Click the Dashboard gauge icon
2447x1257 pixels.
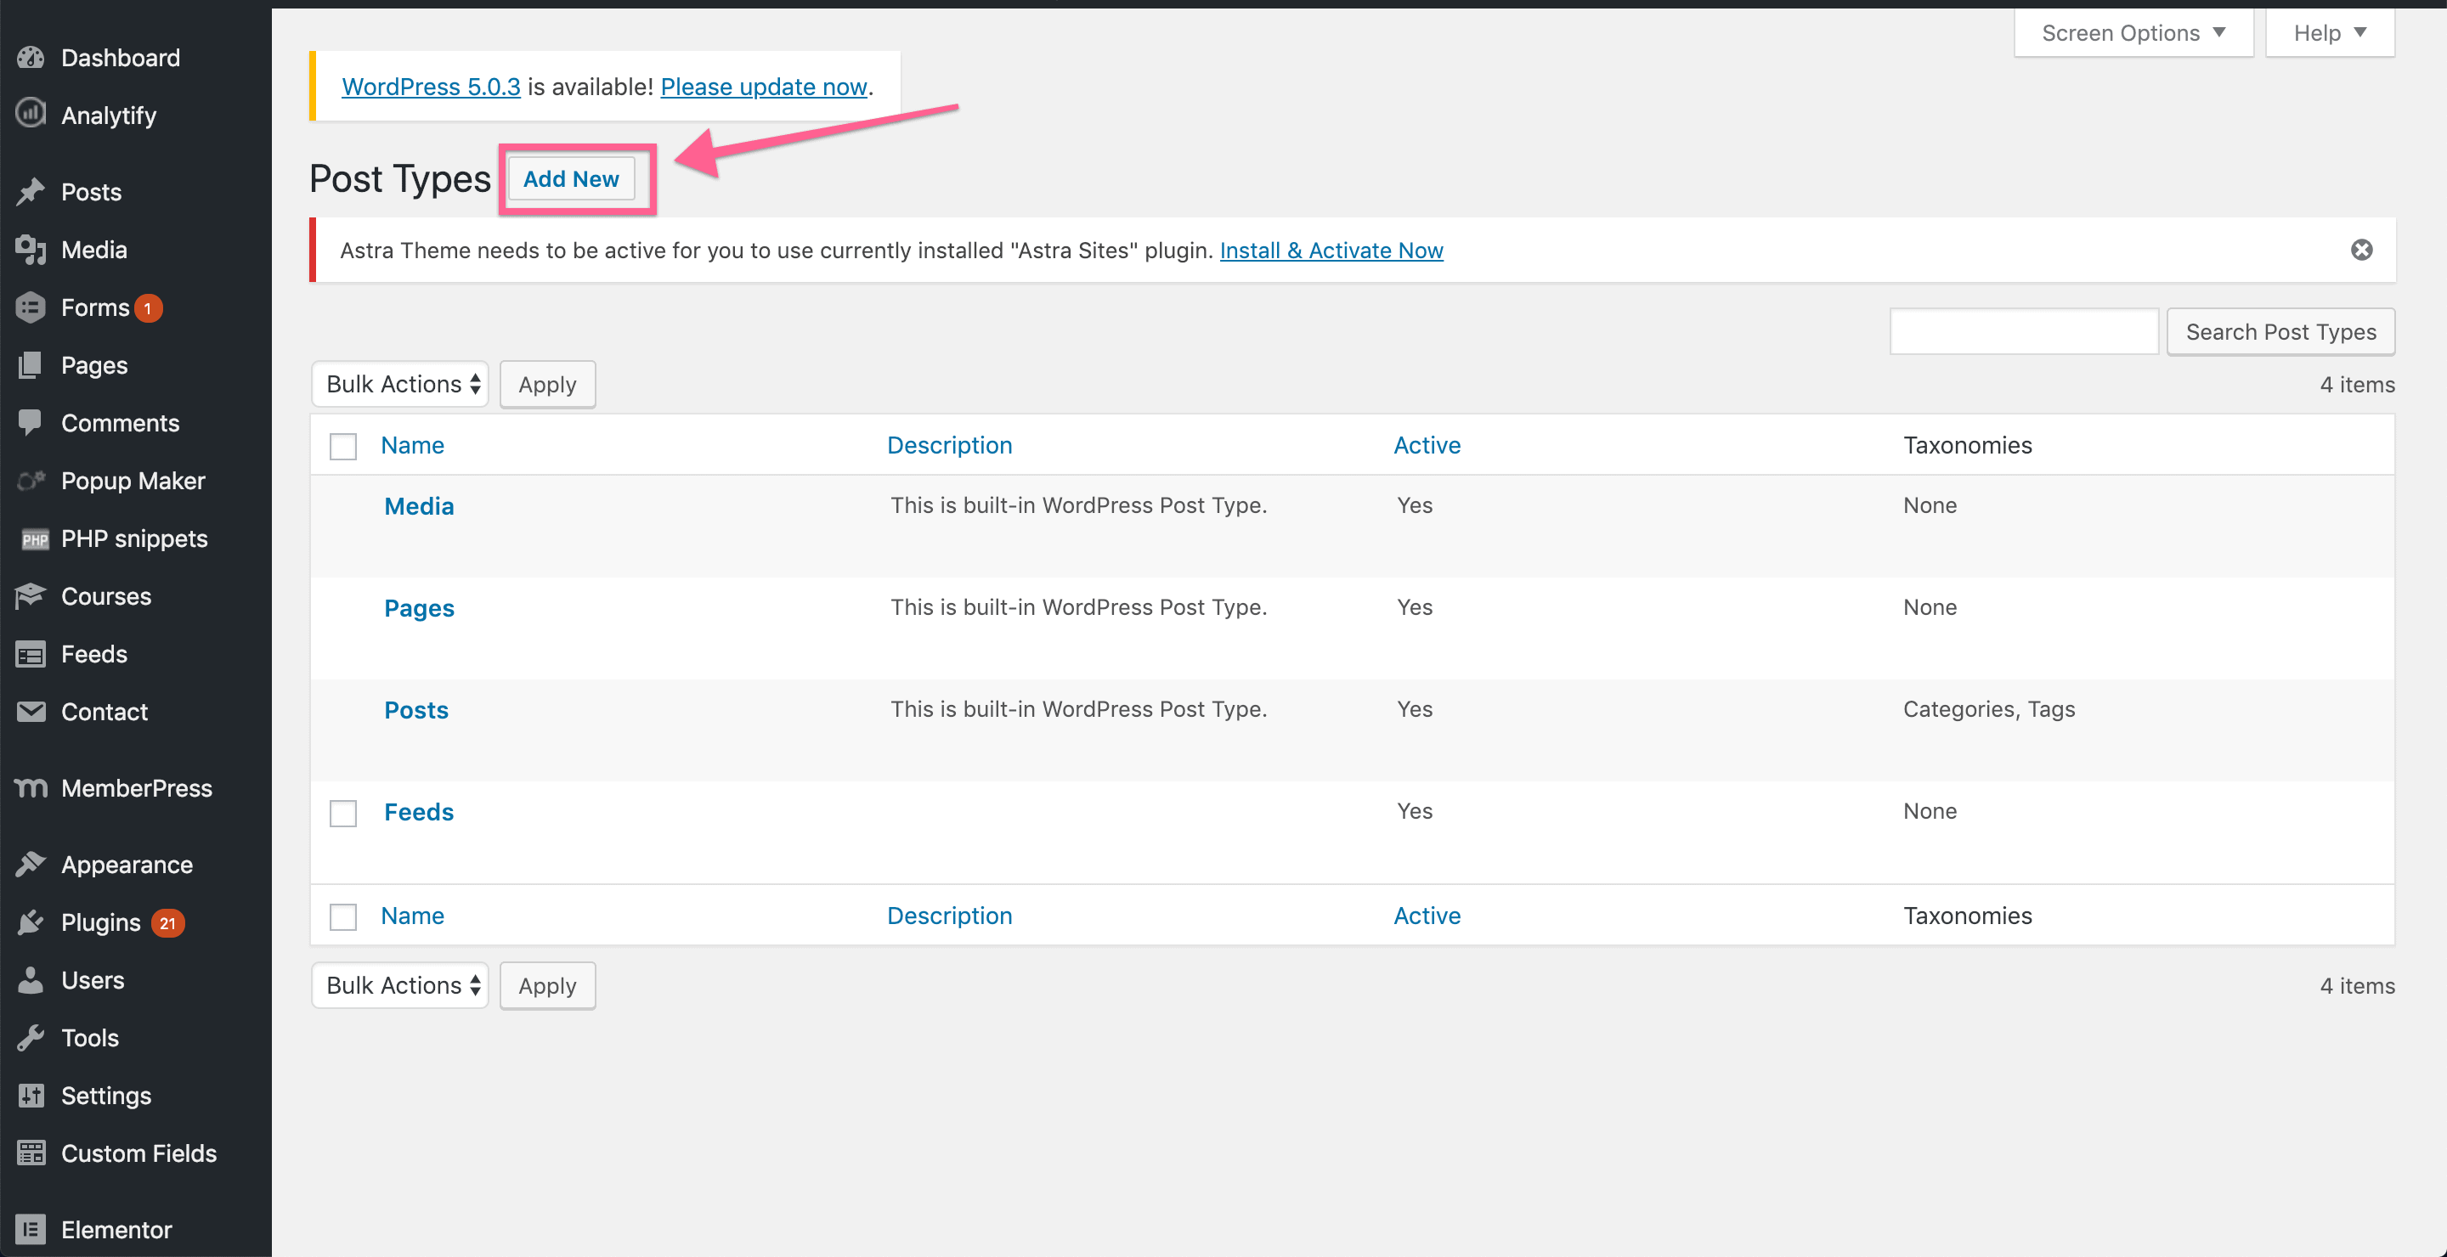tap(31, 58)
